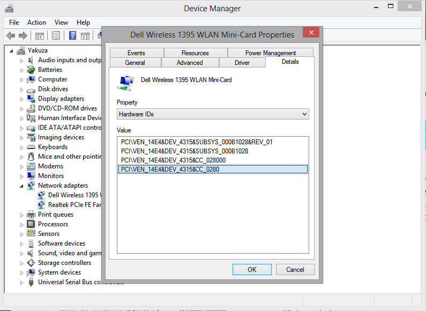The width and height of the screenshot is (426, 311).
Task: Click the Back arrow toolbar icon
Action: click(11, 35)
